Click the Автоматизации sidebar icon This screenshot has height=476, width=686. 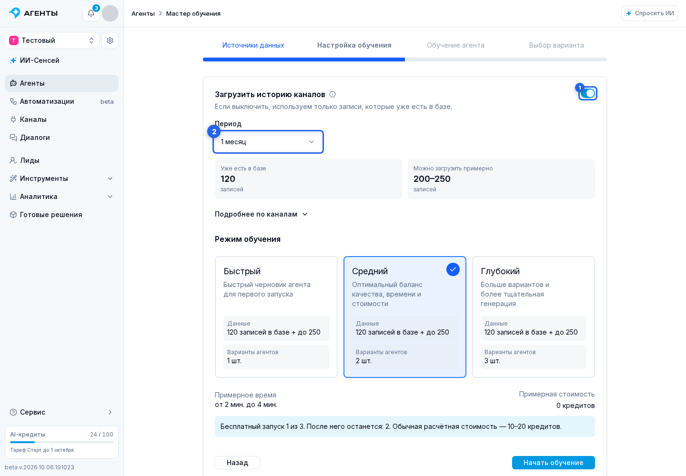[13, 101]
